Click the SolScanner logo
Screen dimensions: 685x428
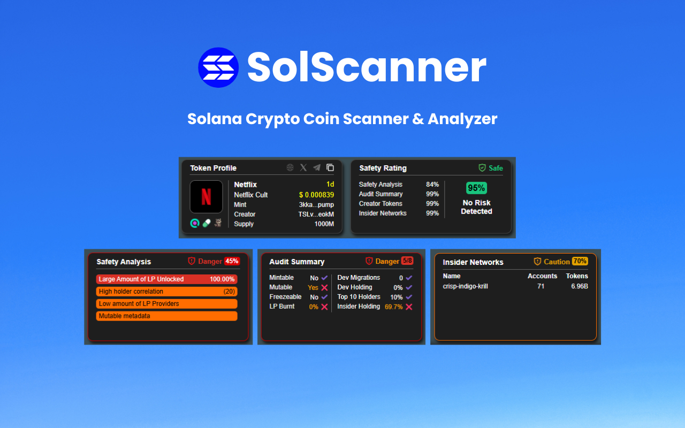tap(218, 66)
